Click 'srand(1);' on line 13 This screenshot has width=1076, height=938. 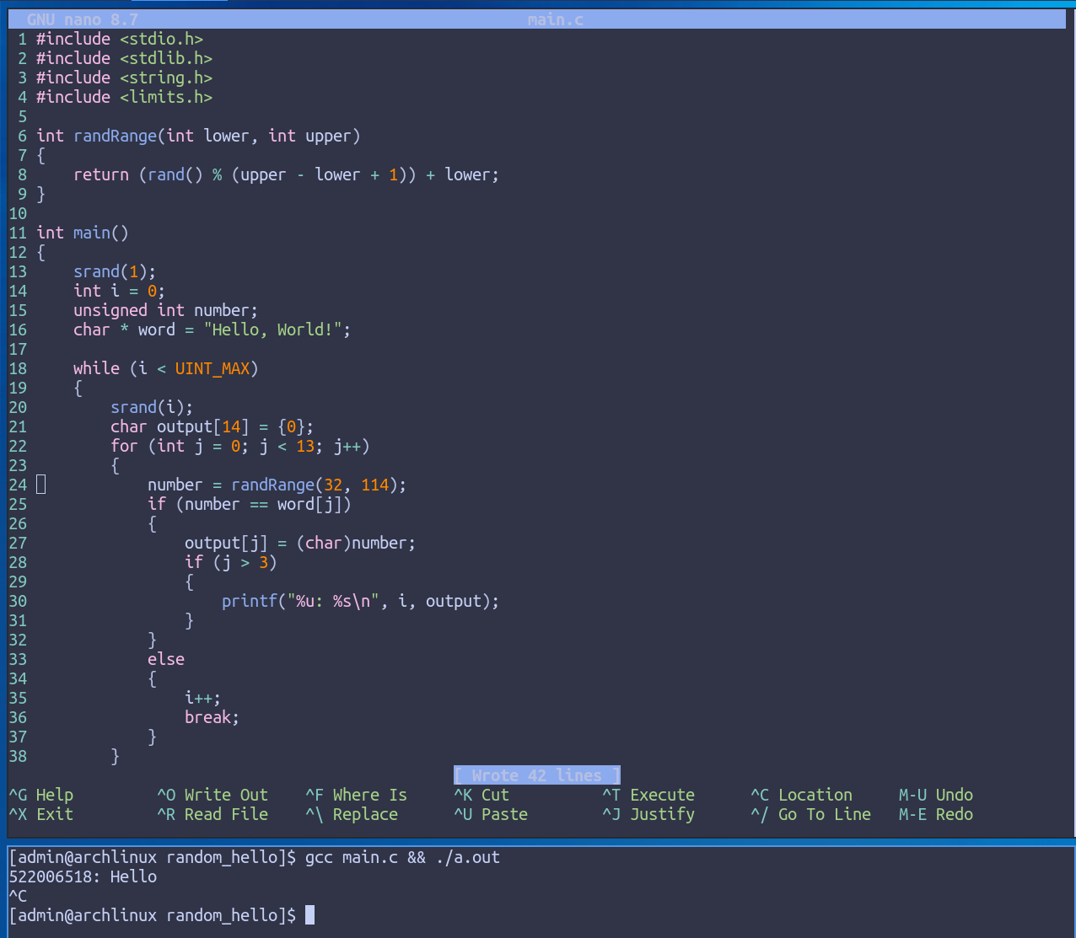point(115,271)
